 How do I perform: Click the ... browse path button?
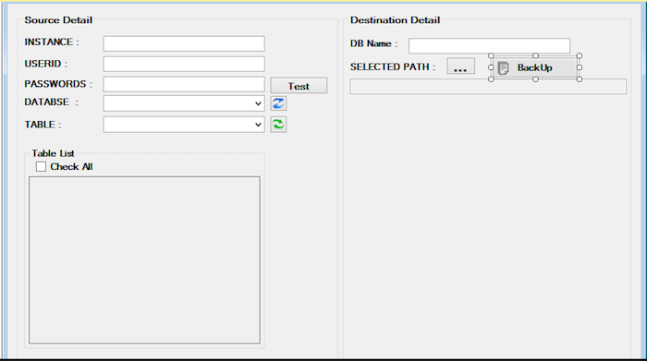(x=460, y=66)
